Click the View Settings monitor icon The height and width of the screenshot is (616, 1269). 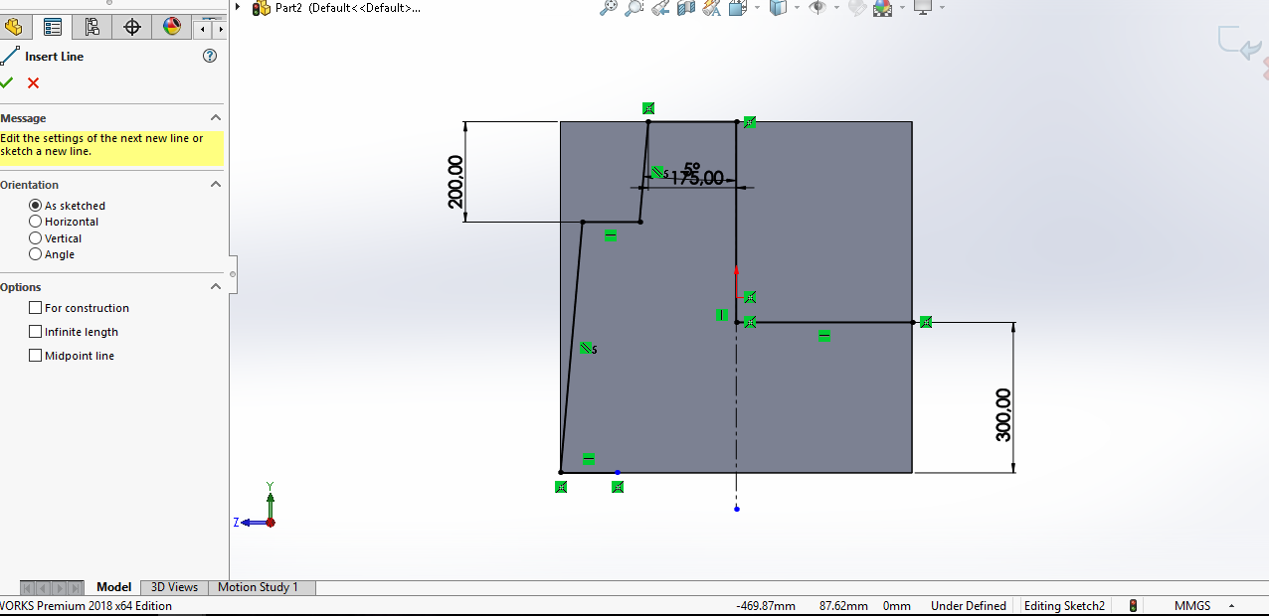(923, 8)
